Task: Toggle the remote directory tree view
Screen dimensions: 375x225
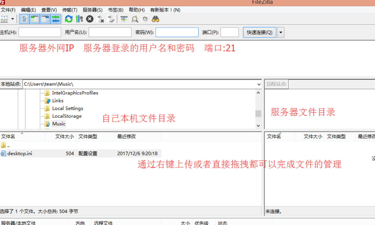Action: tap(45, 19)
